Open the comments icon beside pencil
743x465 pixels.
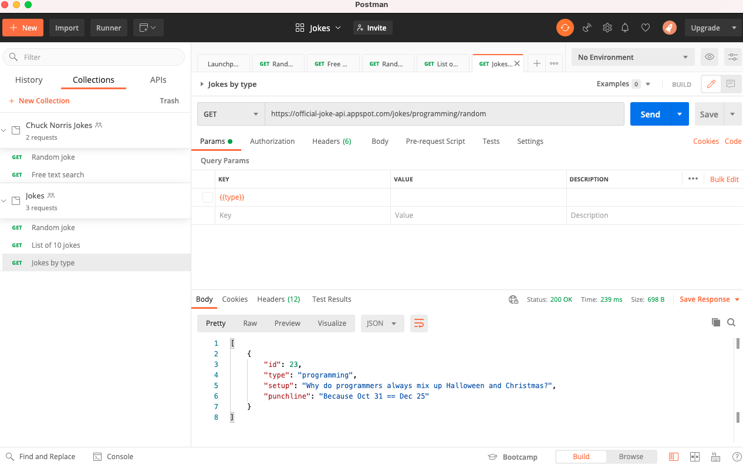[731, 84]
